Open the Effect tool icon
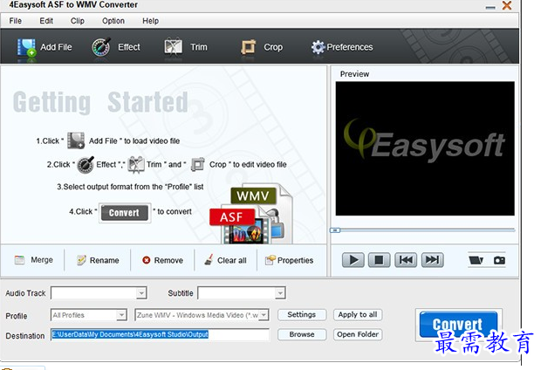 pos(100,47)
